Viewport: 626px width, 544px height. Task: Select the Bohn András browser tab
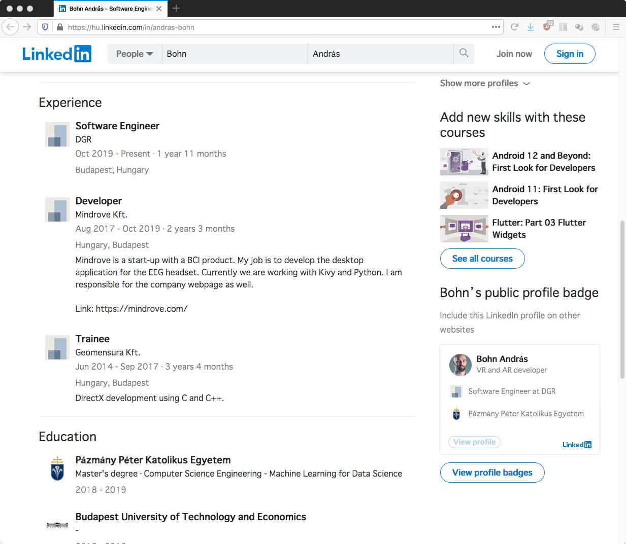[107, 9]
